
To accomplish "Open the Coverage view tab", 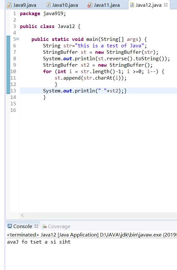I will [x=57, y=226].
